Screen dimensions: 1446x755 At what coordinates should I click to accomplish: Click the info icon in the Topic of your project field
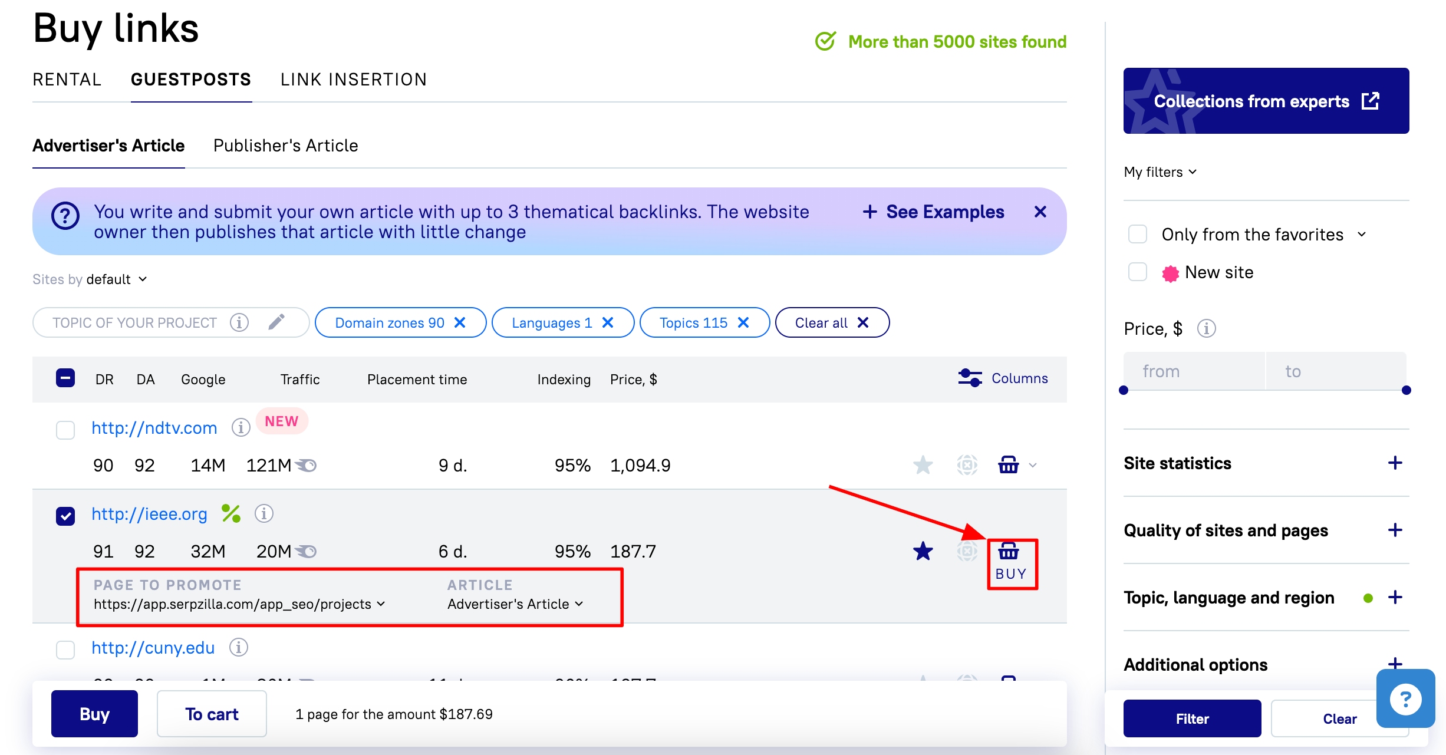pyautogui.click(x=239, y=322)
